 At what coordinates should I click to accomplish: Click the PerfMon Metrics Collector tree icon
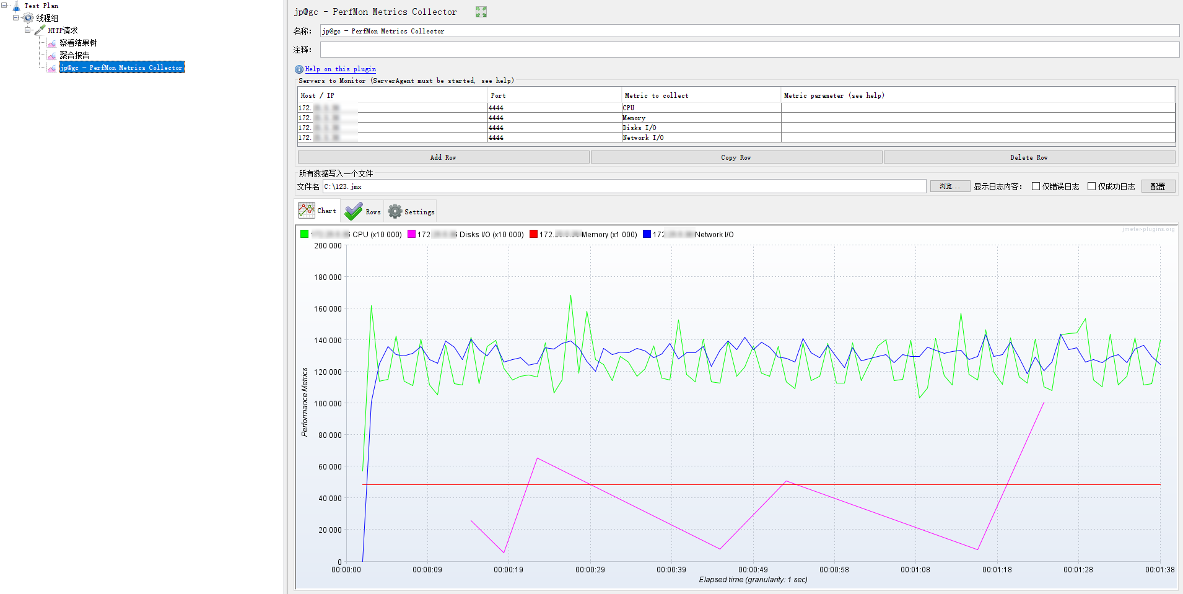pos(52,68)
